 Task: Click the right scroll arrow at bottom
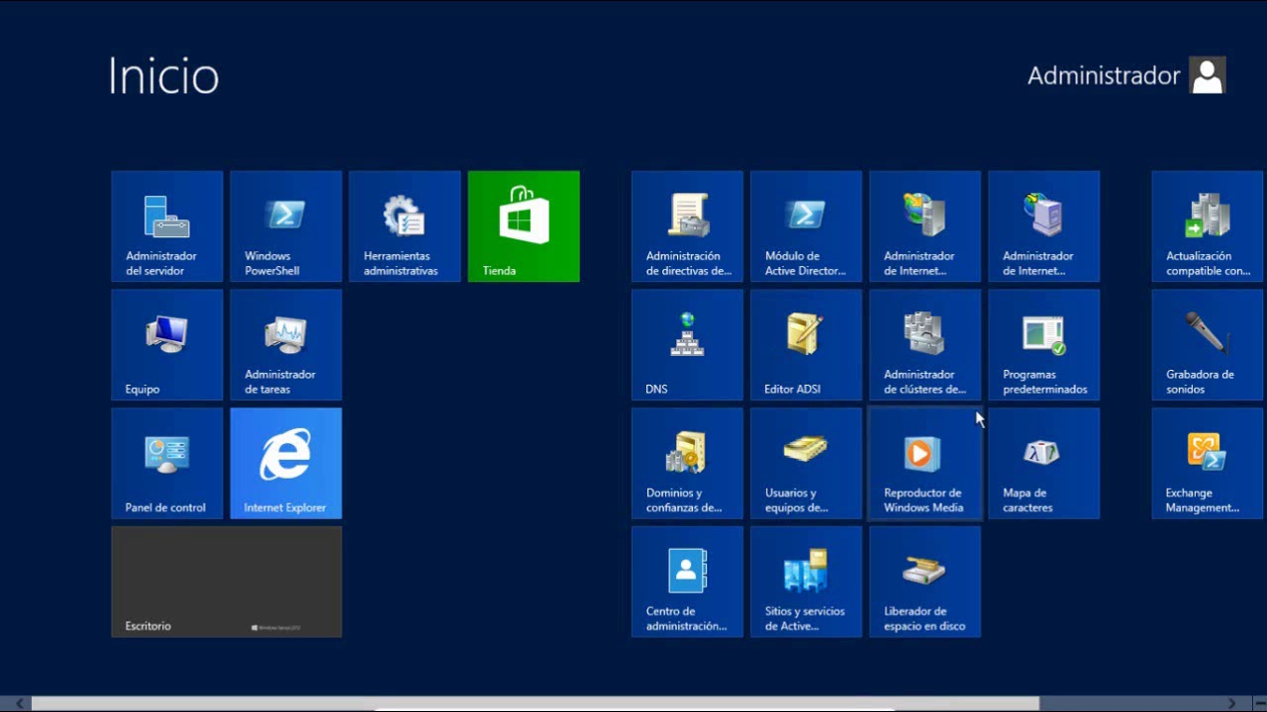click(x=1232, y=703)
